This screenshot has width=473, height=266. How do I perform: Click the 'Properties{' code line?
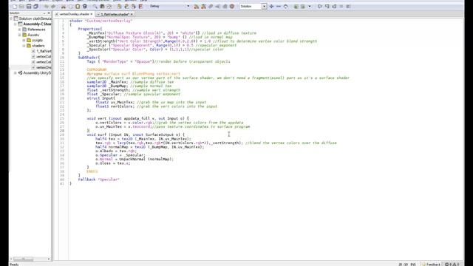click(x=90, y=29)
